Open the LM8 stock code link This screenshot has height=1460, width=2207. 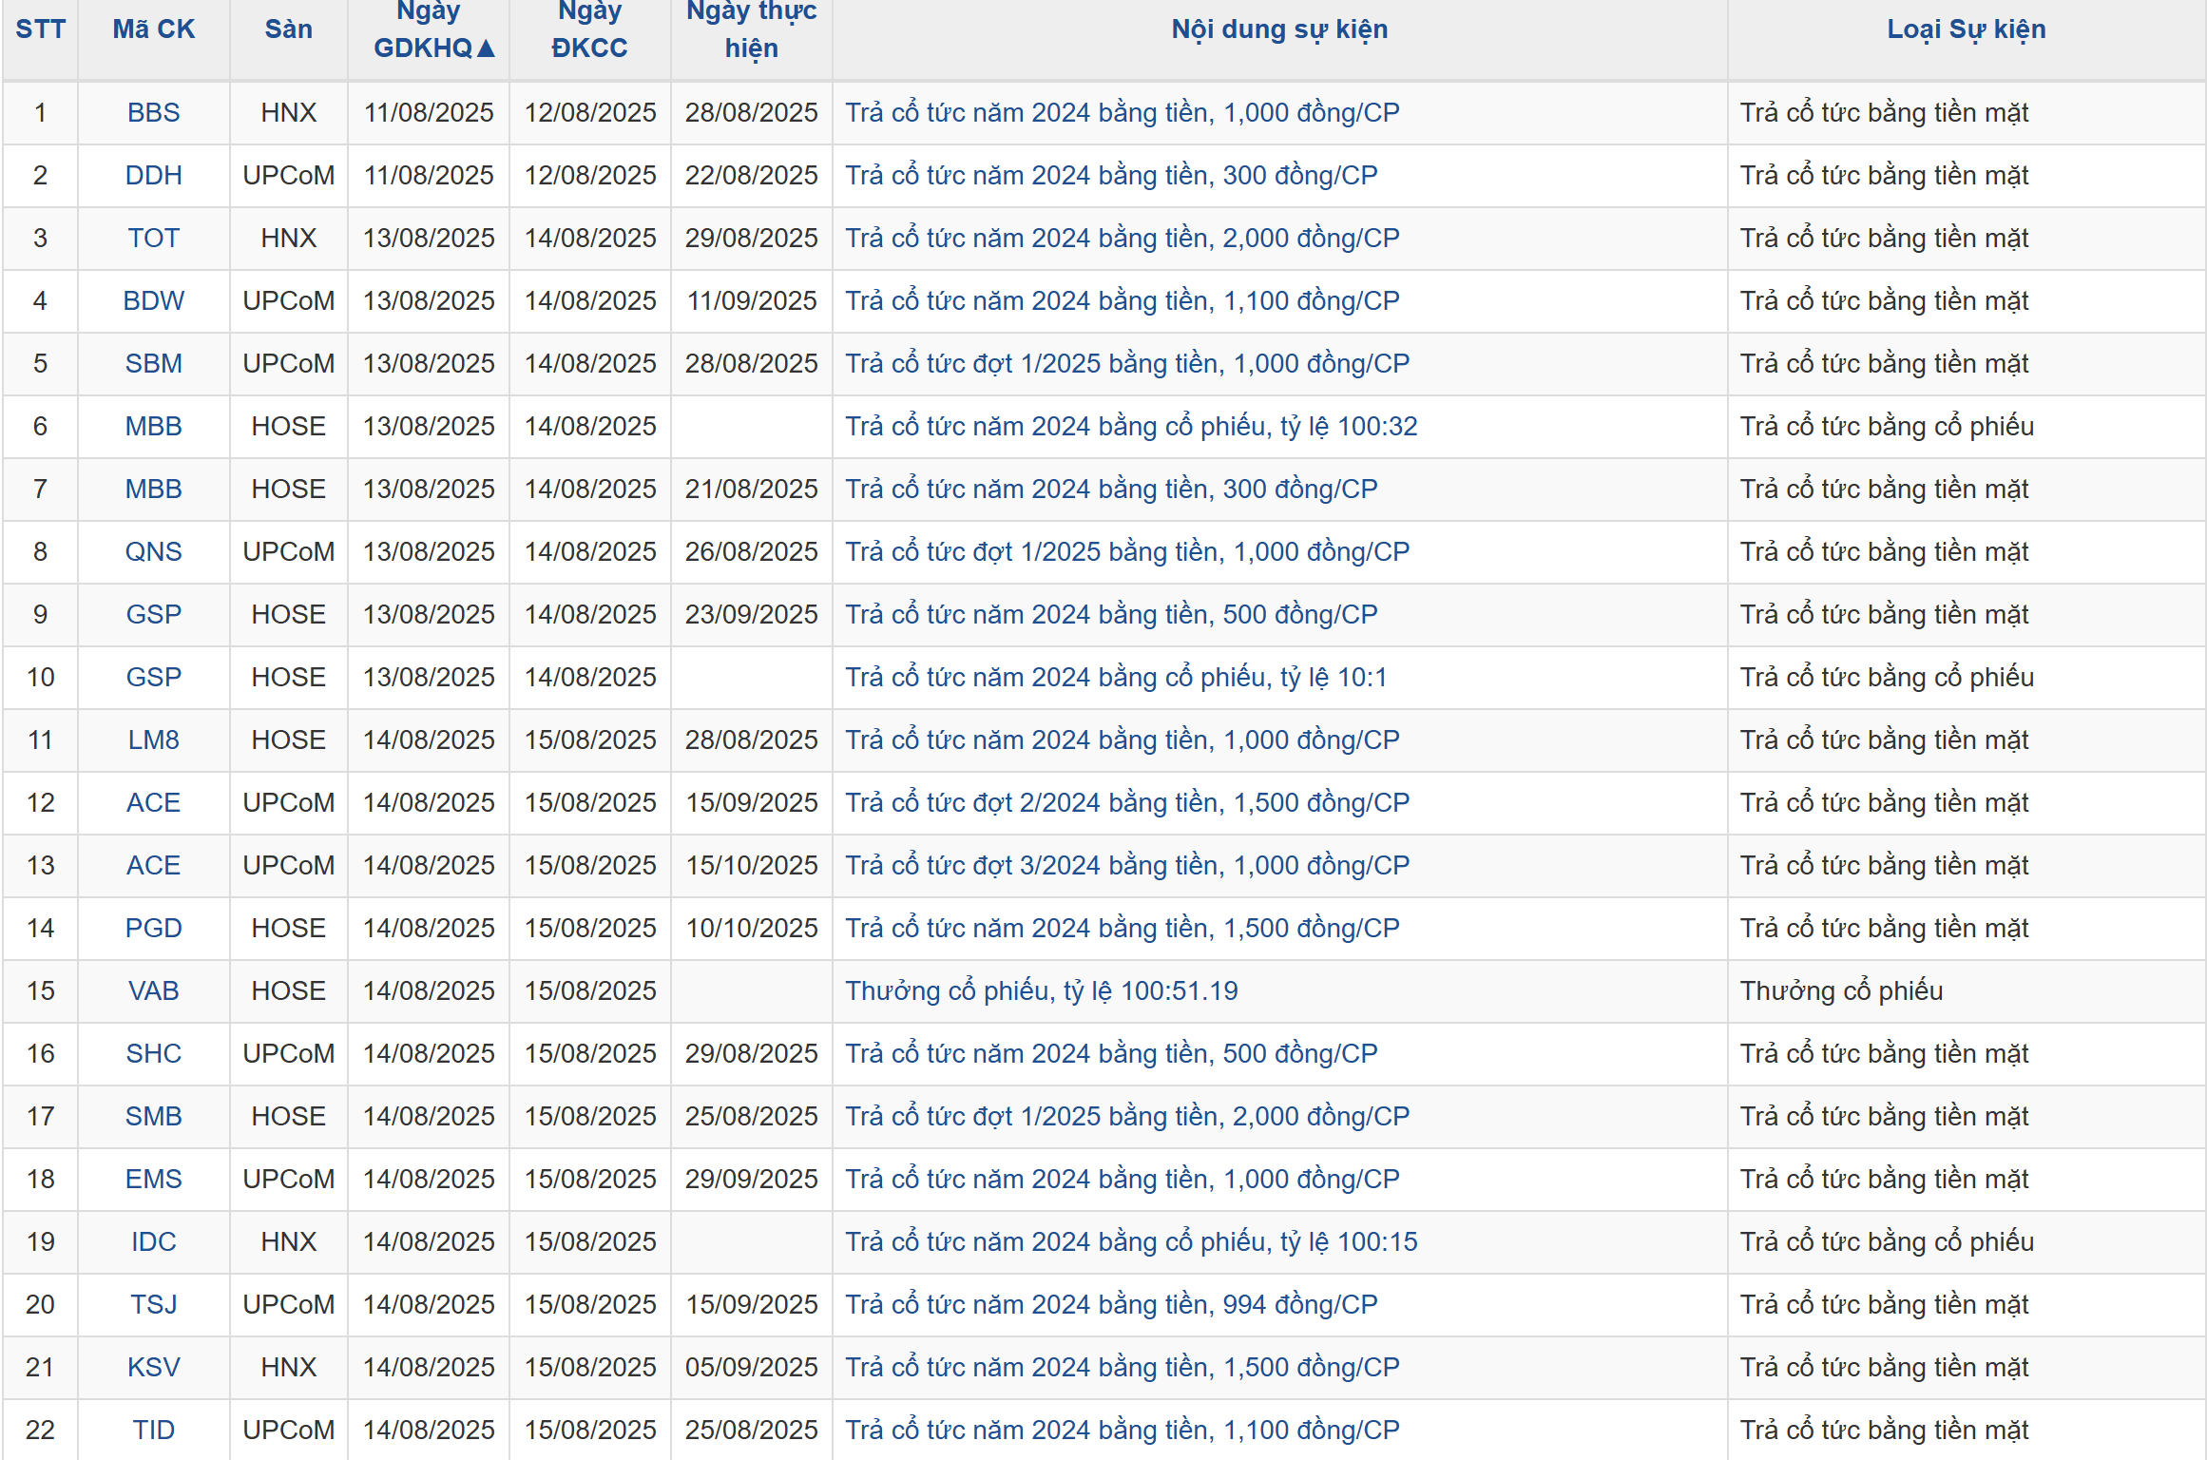(153, 740)
